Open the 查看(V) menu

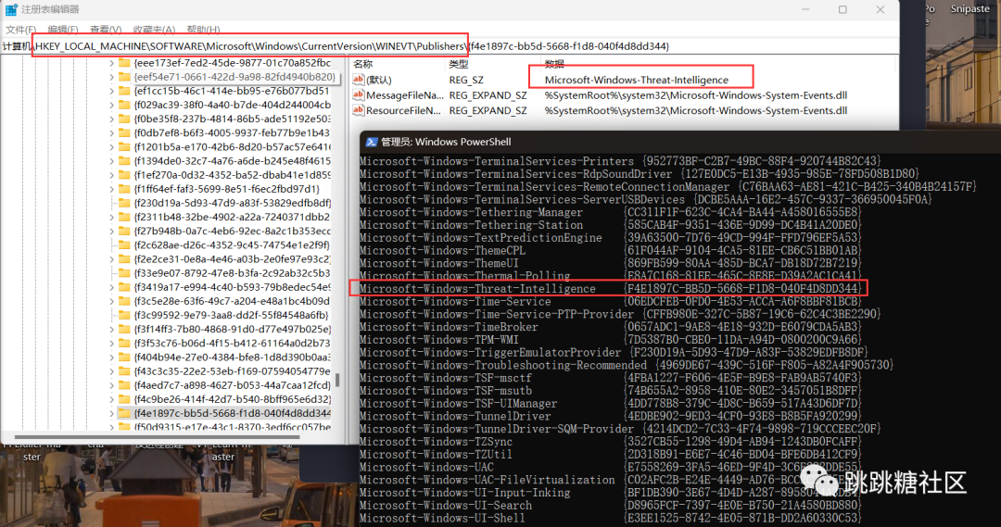tap(106, 30)
